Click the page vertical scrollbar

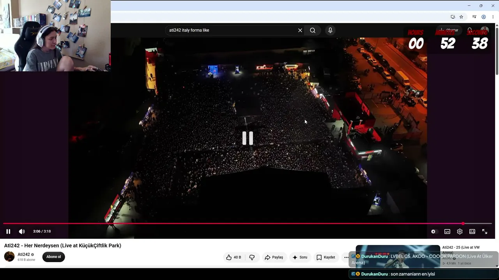(x=497, y=51)
